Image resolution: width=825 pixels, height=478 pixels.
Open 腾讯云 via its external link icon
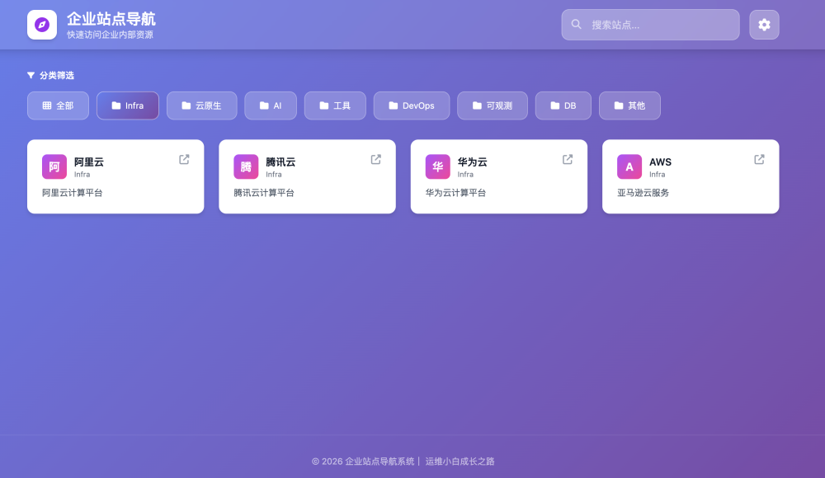375,159
